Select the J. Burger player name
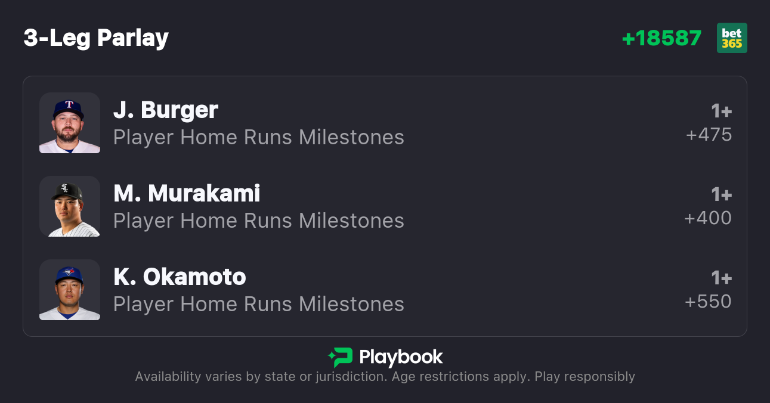Viewport: 770px width, 403px height. pos(166,110)
